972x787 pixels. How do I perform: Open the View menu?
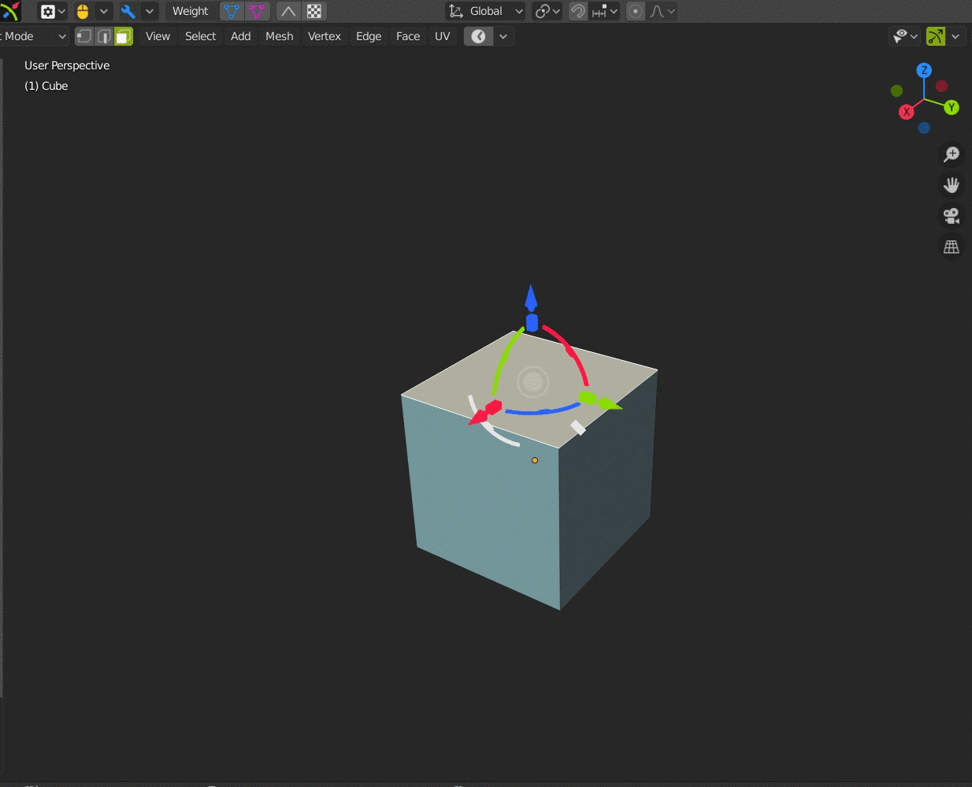(x=158, y=36)
